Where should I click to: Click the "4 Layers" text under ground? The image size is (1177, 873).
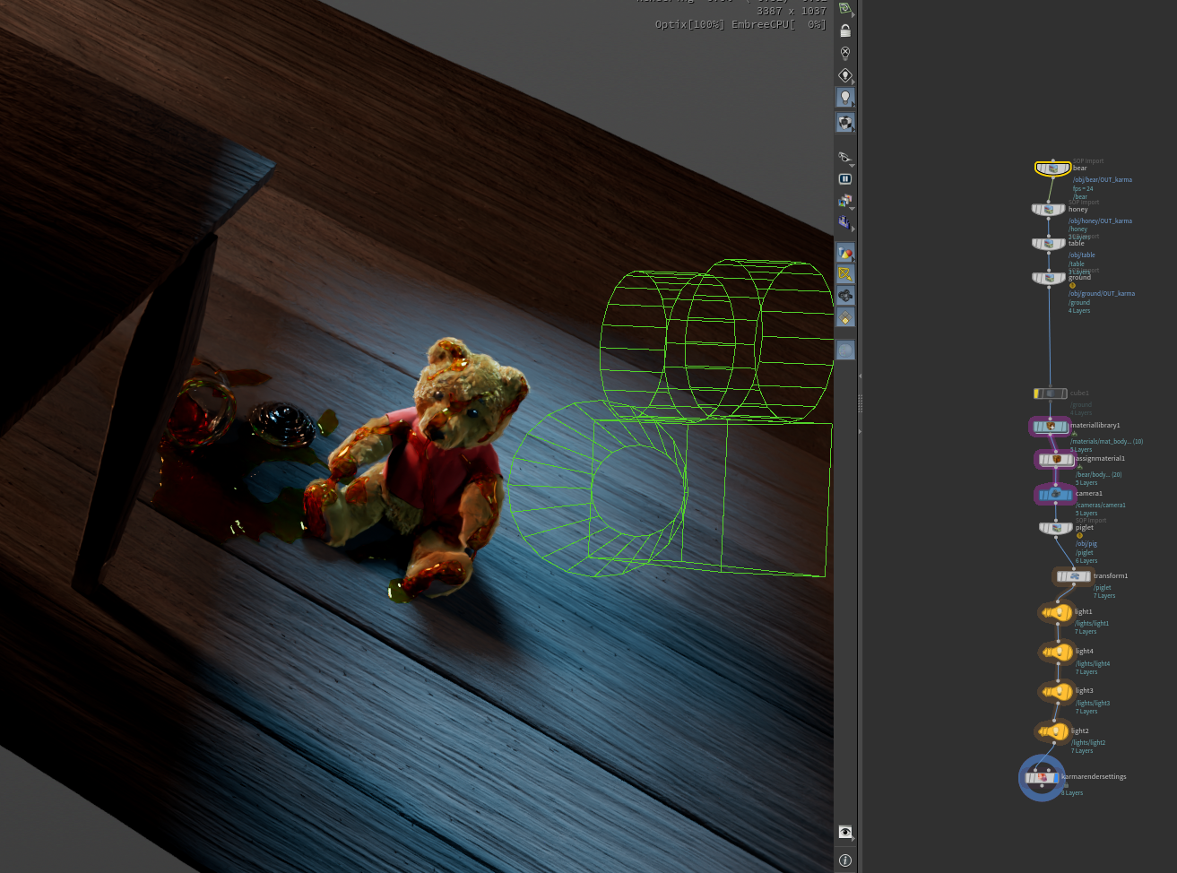[x=1079, y=311]
